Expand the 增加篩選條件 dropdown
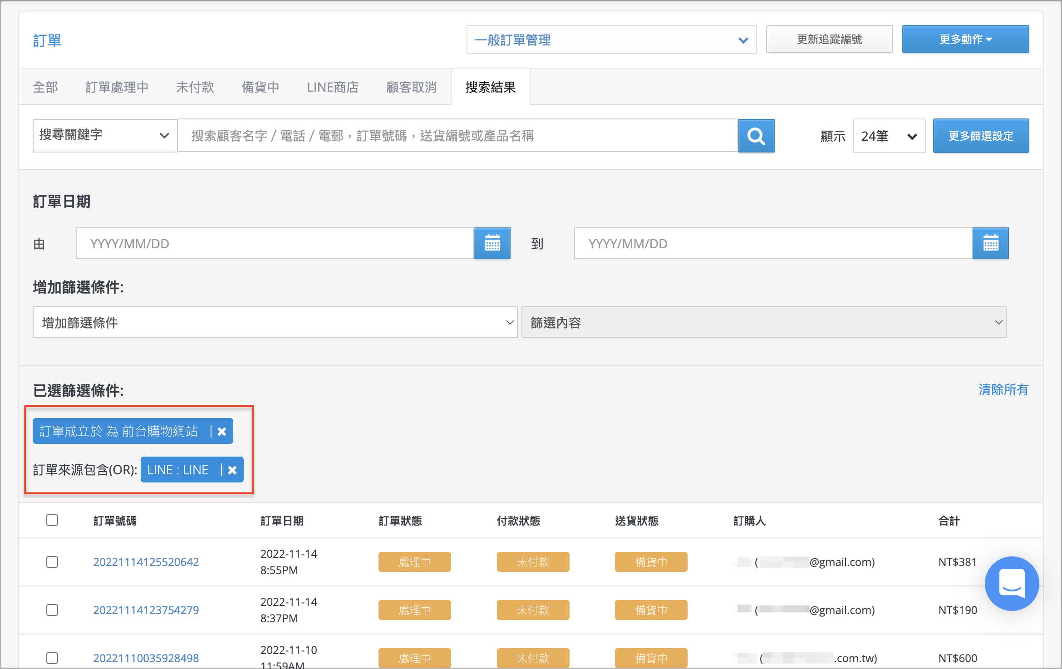 [275, 322]
